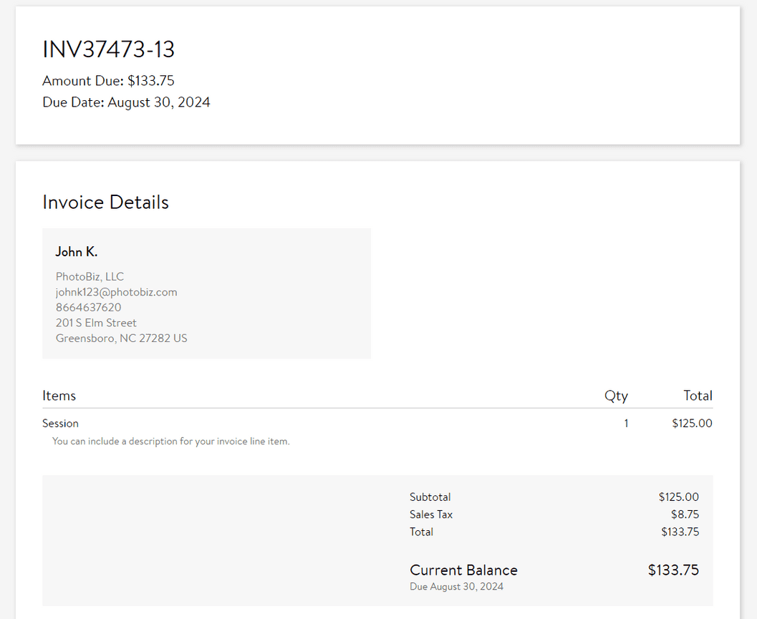Select the 201 S Elm Street address line

click(x=95, y=322)
